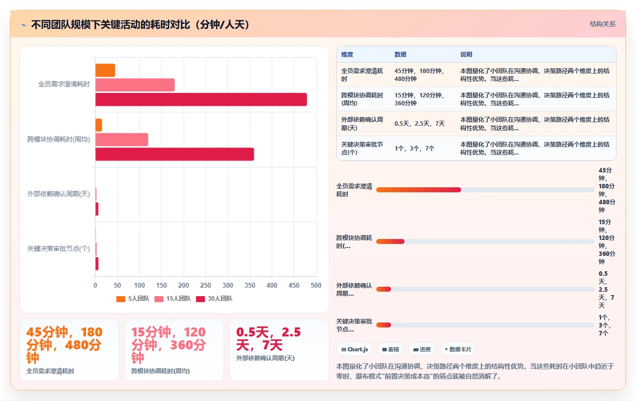Viewport: 636px width, 401px height.
Task: Toggle the 15人团队 legend entry
Action: pos(172,299)
